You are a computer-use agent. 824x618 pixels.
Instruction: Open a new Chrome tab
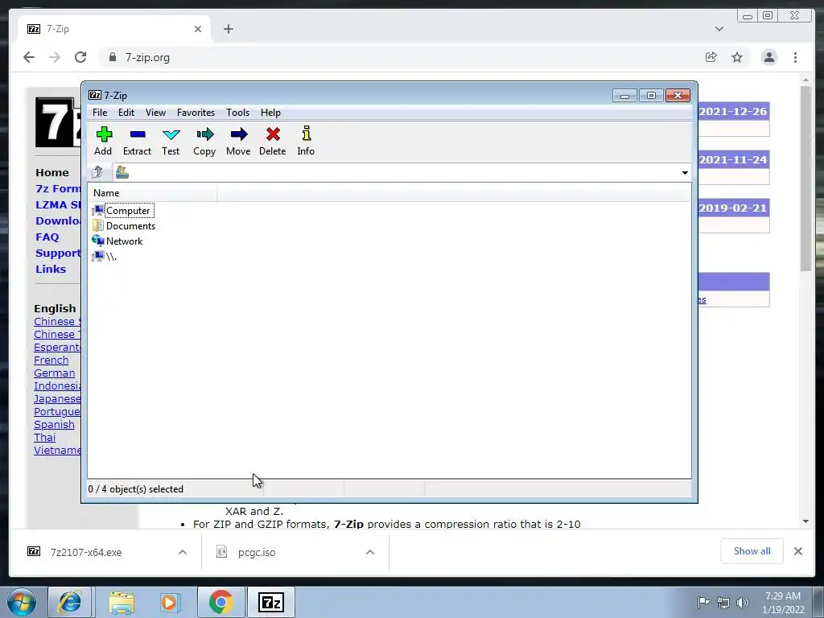point(228,29)
